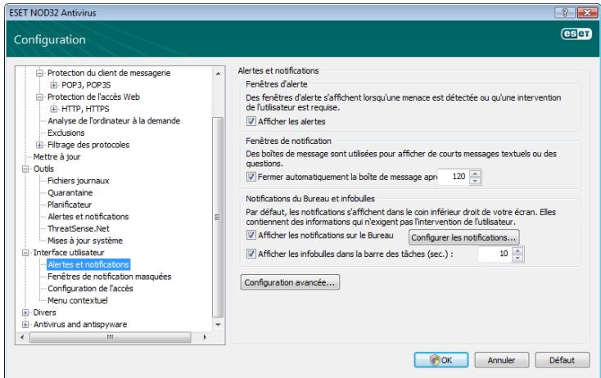The width and height of the screenshot is (601, 378).
Task: Toggle Fermer automatiquement la boîte de message checkbox
Action: tap(251, 177)
